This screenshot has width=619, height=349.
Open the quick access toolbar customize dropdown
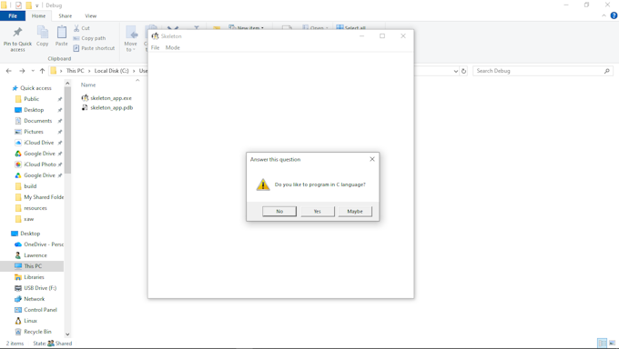[x=36, y=5]
